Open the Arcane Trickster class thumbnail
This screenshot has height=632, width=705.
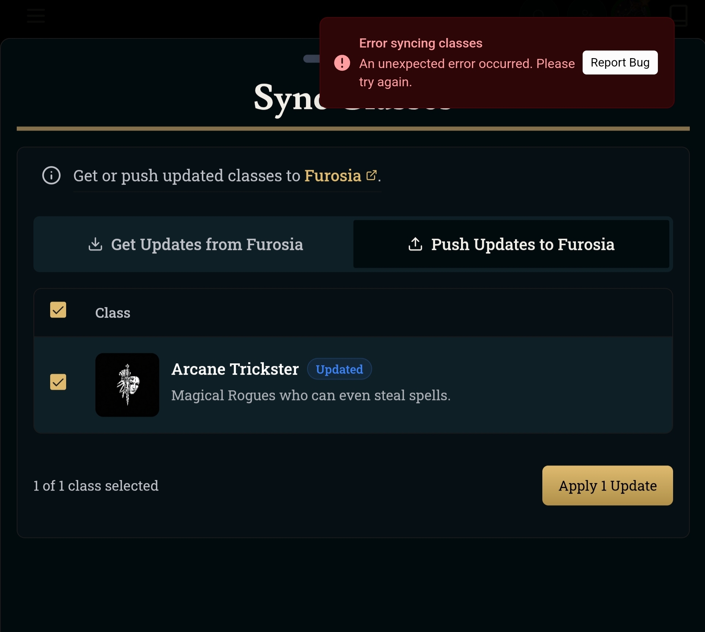click(127, 385)
